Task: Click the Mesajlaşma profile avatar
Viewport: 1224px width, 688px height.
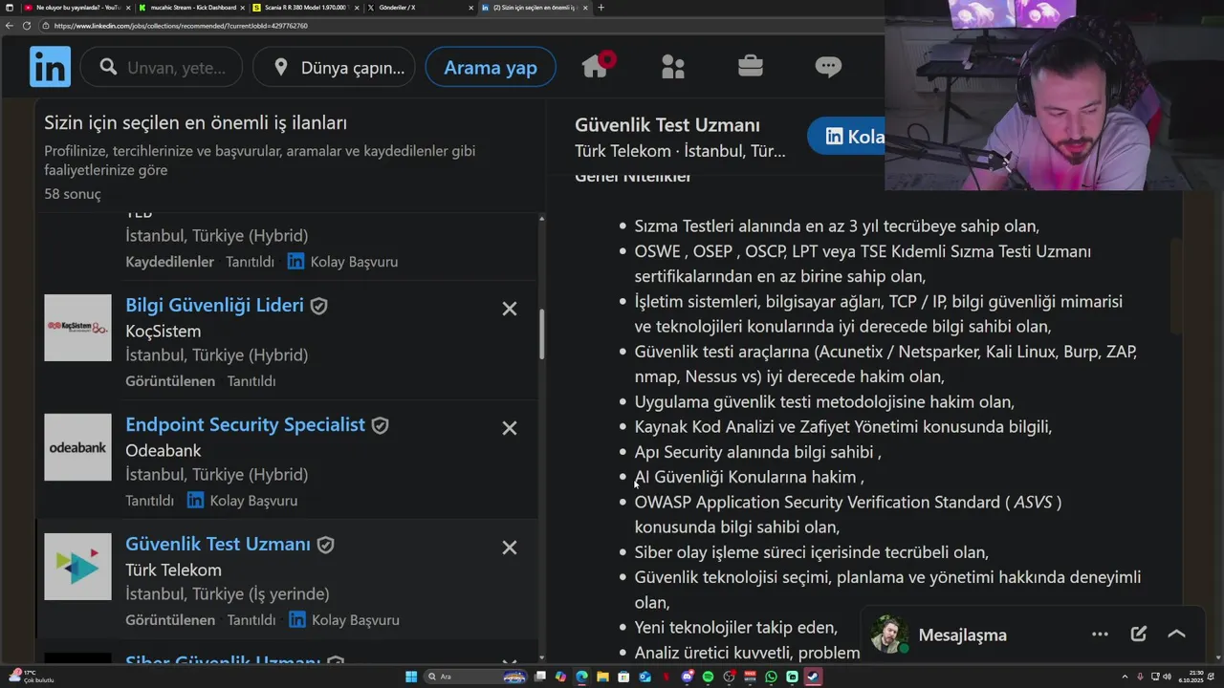Action: point(888,634)
